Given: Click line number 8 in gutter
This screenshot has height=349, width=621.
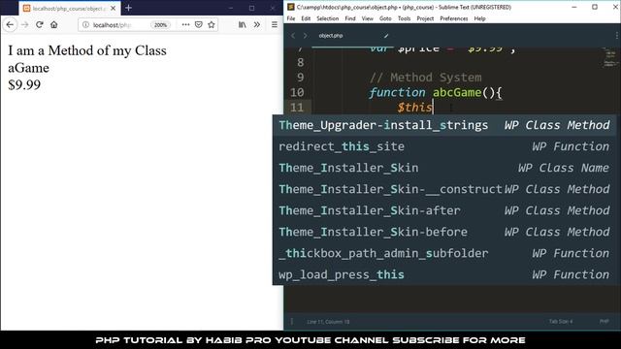Looking at the screenshot, I should pos(301,62).
